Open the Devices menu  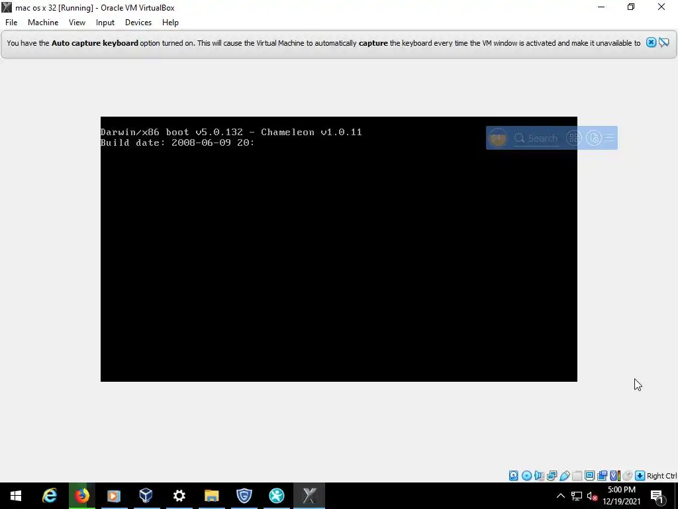click(x=138, y=23)
